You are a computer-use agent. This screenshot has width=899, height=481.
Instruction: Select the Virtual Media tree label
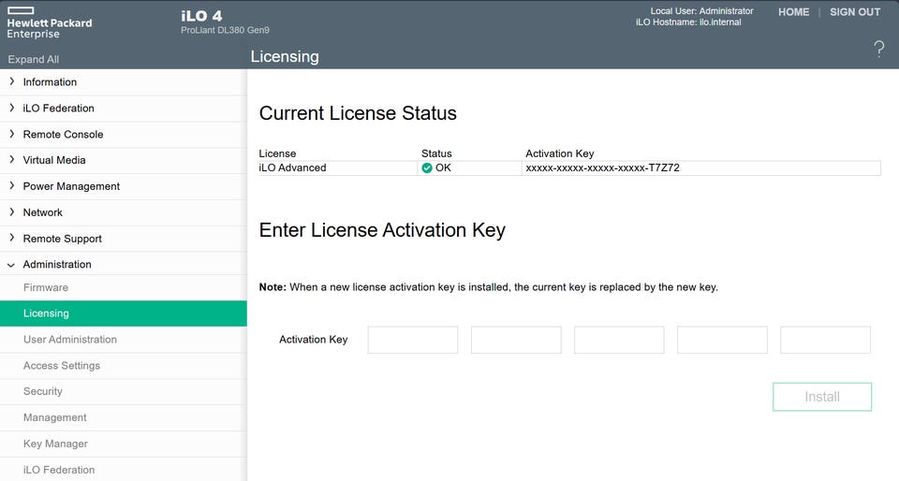54,160
